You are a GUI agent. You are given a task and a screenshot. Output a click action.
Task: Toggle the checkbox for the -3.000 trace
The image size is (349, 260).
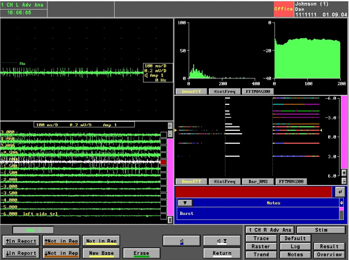tap(164, 190)
